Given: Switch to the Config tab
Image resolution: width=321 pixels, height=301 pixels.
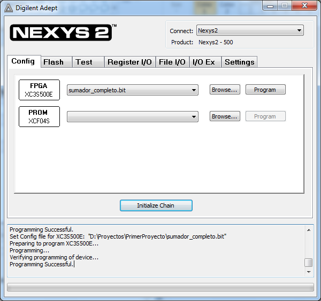Looking at the screenshot, I should point(24,61).
